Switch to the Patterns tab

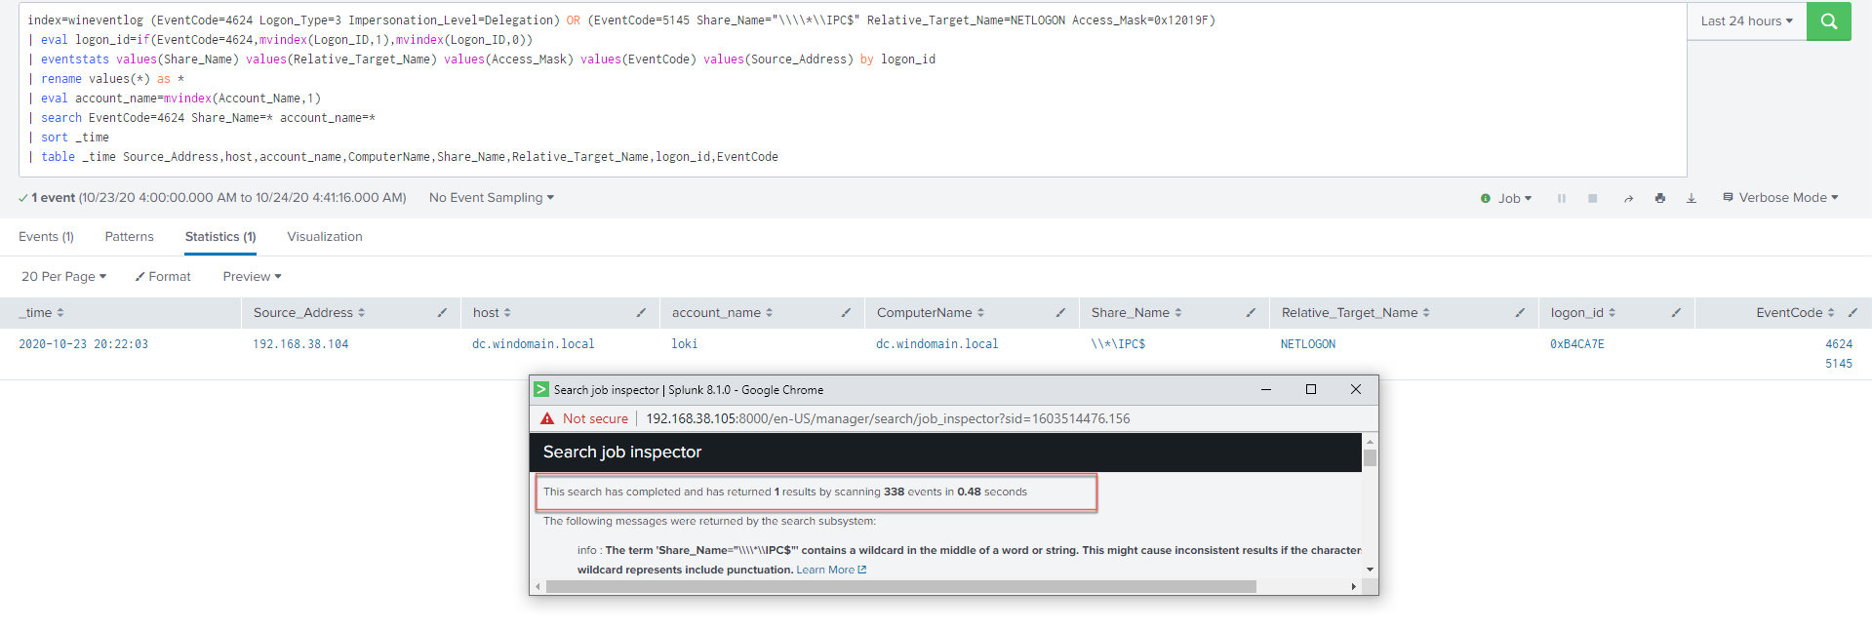coord(129,236)
